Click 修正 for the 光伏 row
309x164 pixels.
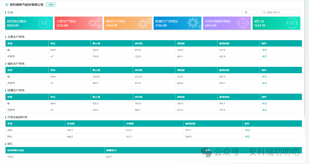[248, 130]
